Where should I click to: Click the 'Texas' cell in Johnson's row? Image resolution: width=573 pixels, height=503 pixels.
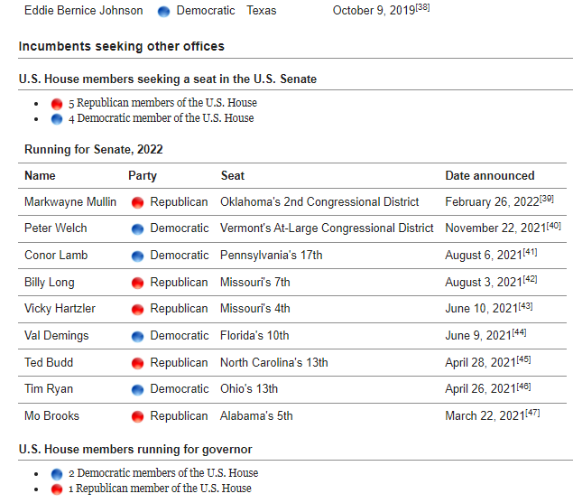coord(262,11)
